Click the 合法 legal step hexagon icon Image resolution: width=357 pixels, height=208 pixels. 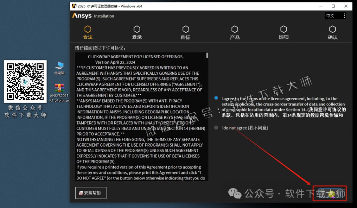(88, 29)
